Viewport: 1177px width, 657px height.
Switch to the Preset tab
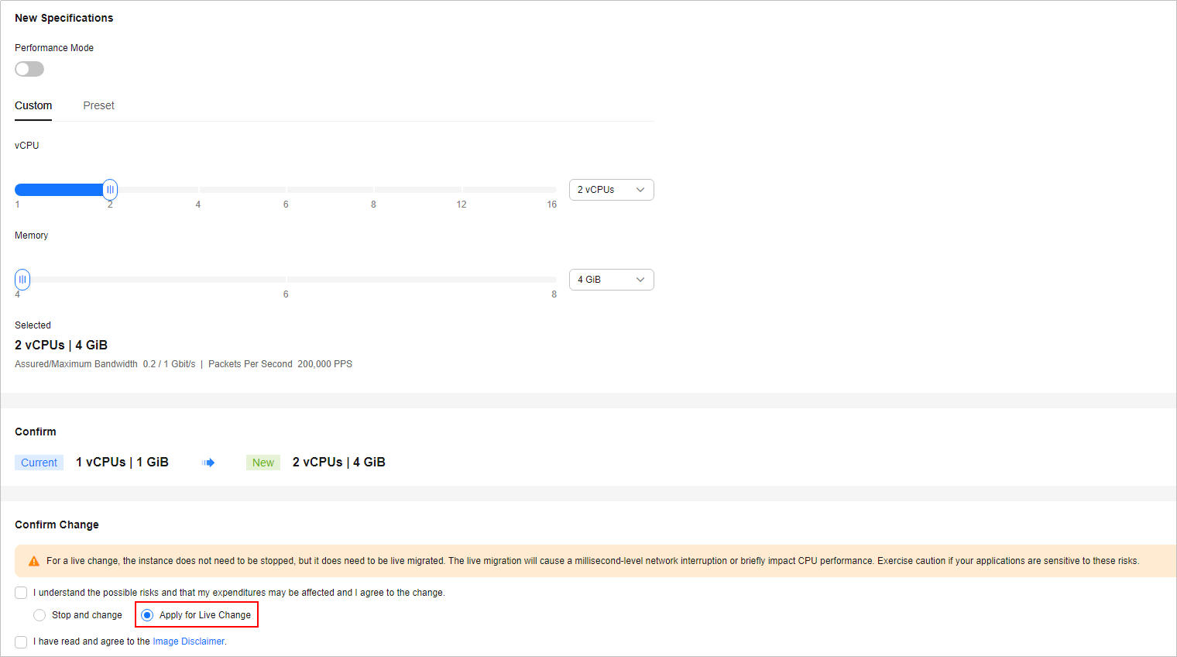pyautogui.click(x=98, y=105)
